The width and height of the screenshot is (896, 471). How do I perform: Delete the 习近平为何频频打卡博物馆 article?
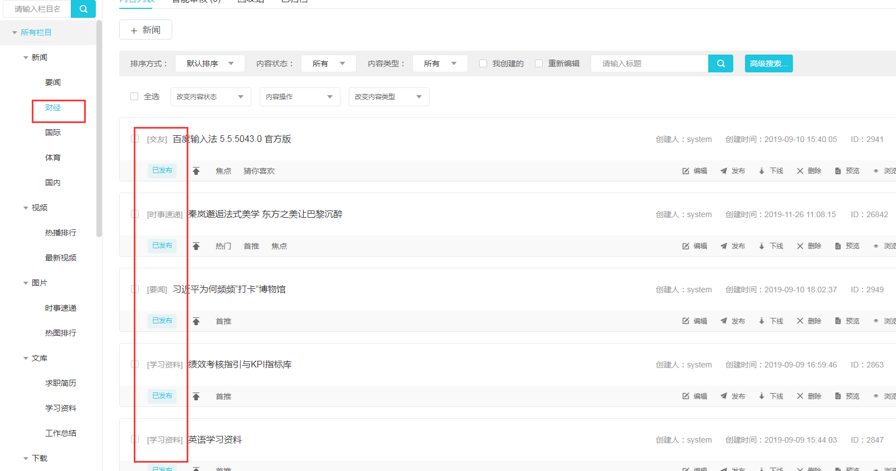click(809, 321)
